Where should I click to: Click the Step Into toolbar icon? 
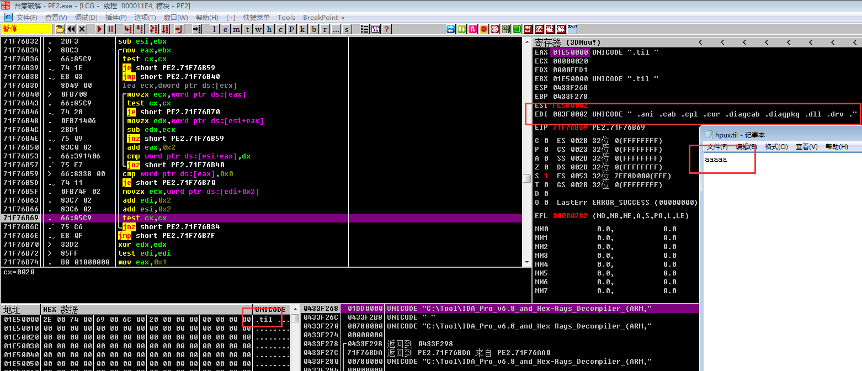(x=127, y=29)
